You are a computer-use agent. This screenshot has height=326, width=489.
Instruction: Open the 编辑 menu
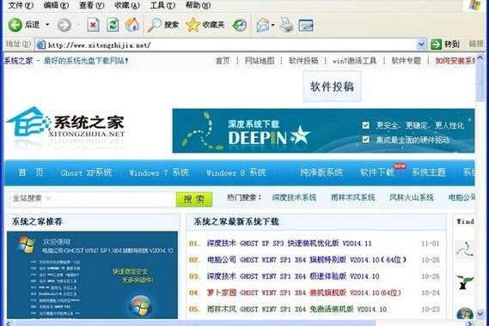click(56, 5)
